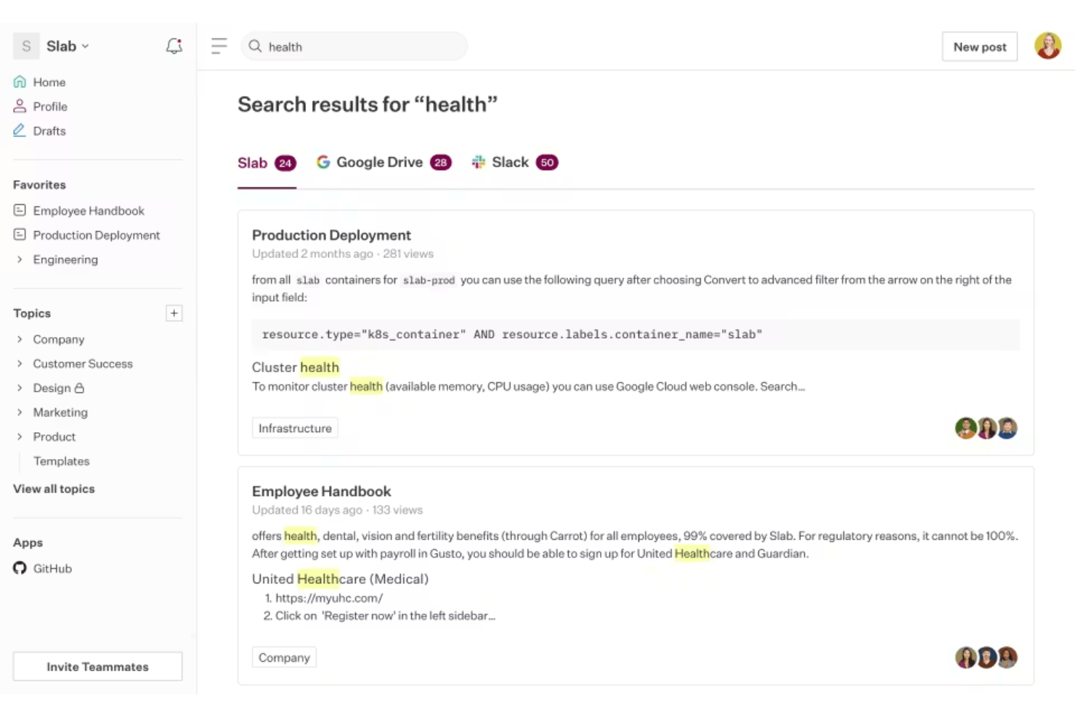
Task: Open the Employee Handbook result title
Action: [x=321, y=491]
